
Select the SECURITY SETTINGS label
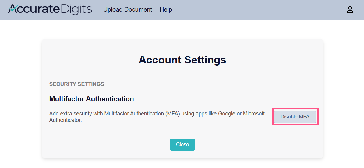click(76, 84)
